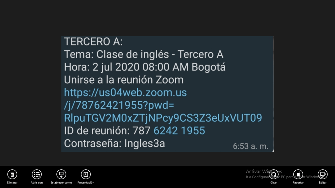
Task: Start slideshow with the Presentación play icon
Action: point(86,174)
